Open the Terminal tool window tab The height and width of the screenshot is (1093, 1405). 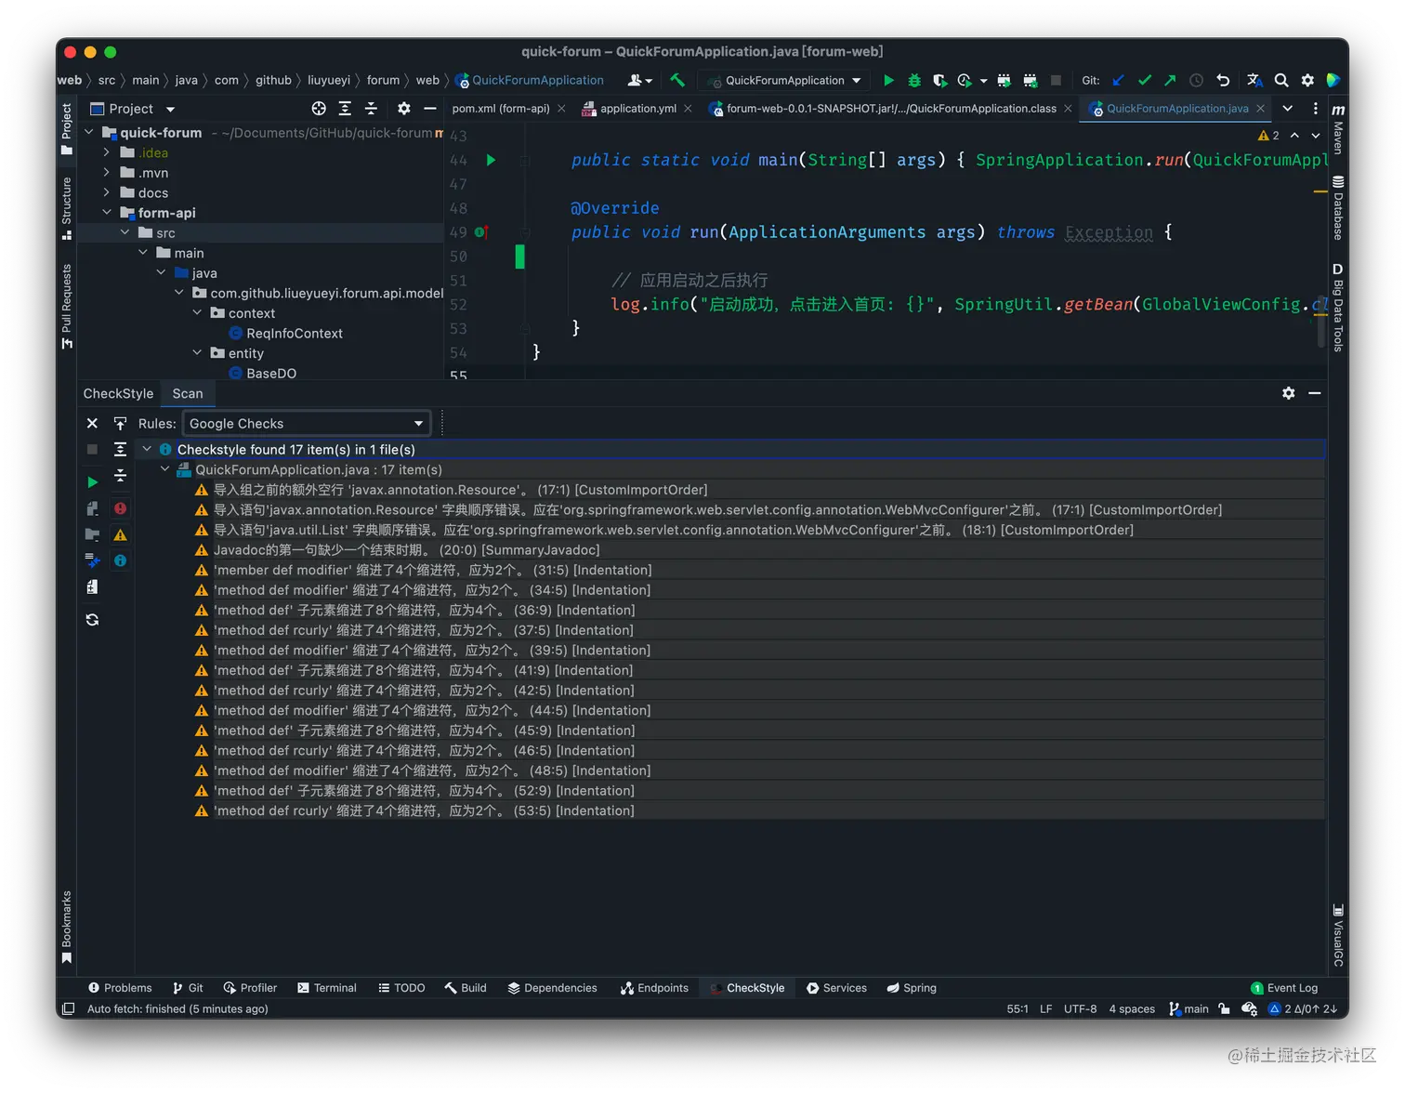(x=327, y=988)
